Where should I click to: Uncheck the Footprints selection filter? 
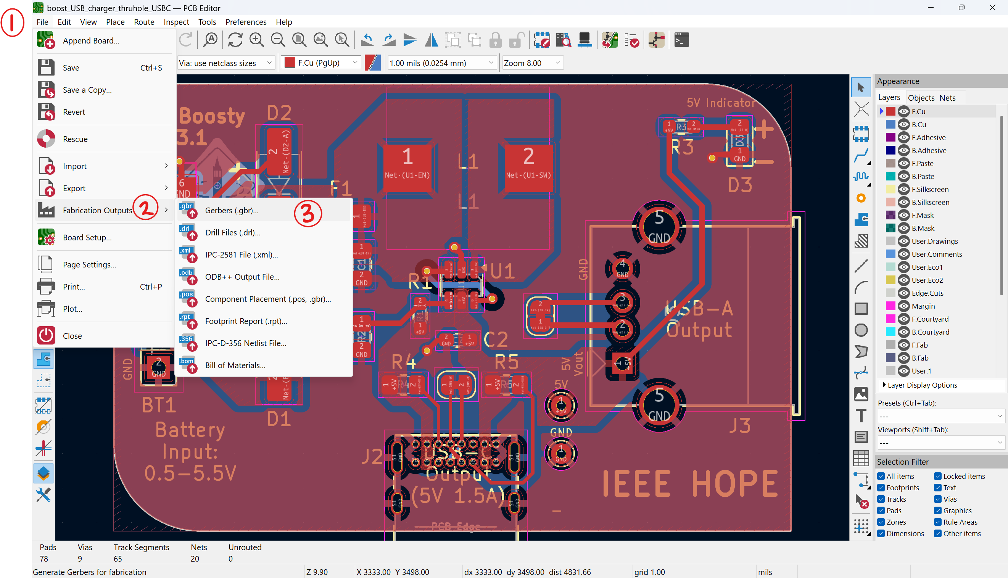[881, 488]
